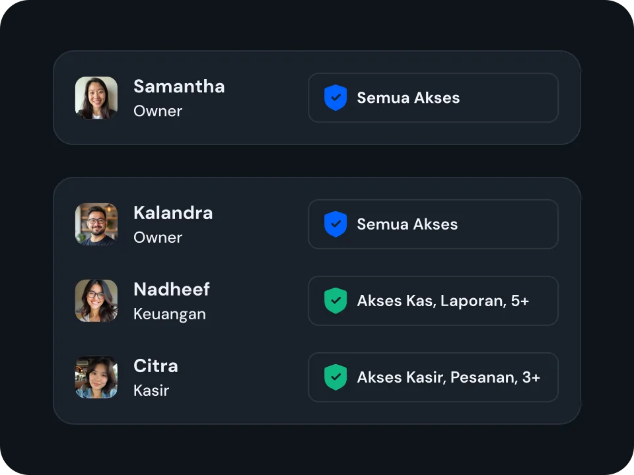
Task: Click Nadheef's green shield check icon
Action: (x=335, y=301)
